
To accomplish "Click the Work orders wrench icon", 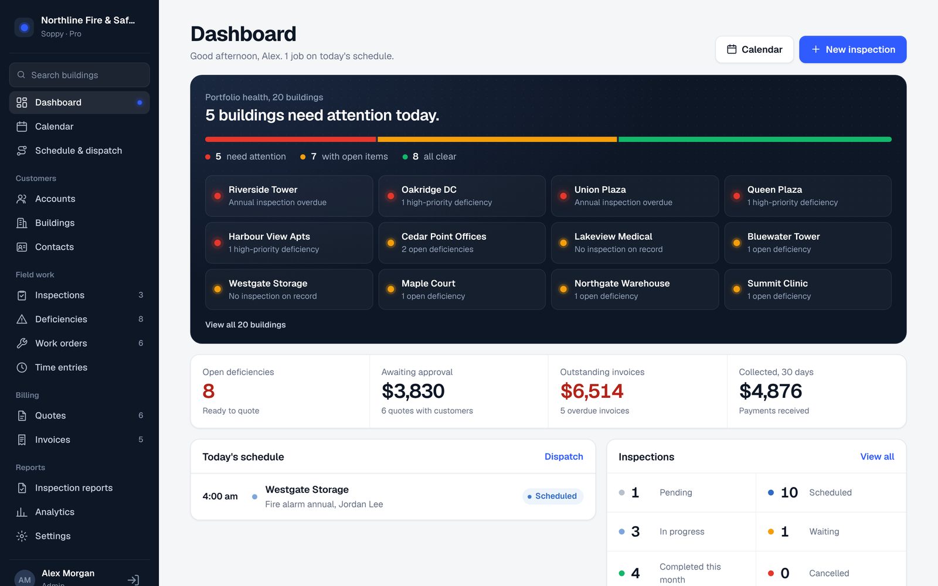I will (x=22, y=343).
